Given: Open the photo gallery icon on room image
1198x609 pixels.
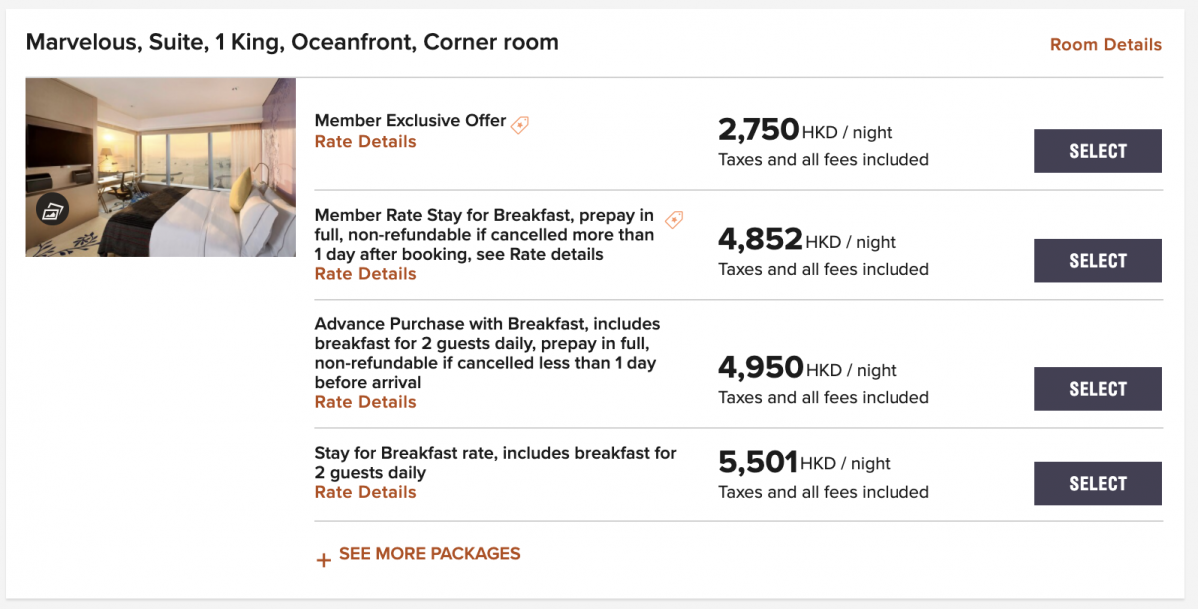Looking at the screenshot, I should tap(52, 210).
